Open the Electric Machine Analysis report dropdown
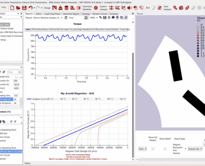The height and width of the screenshot is (166, 205). pos(62,18)
